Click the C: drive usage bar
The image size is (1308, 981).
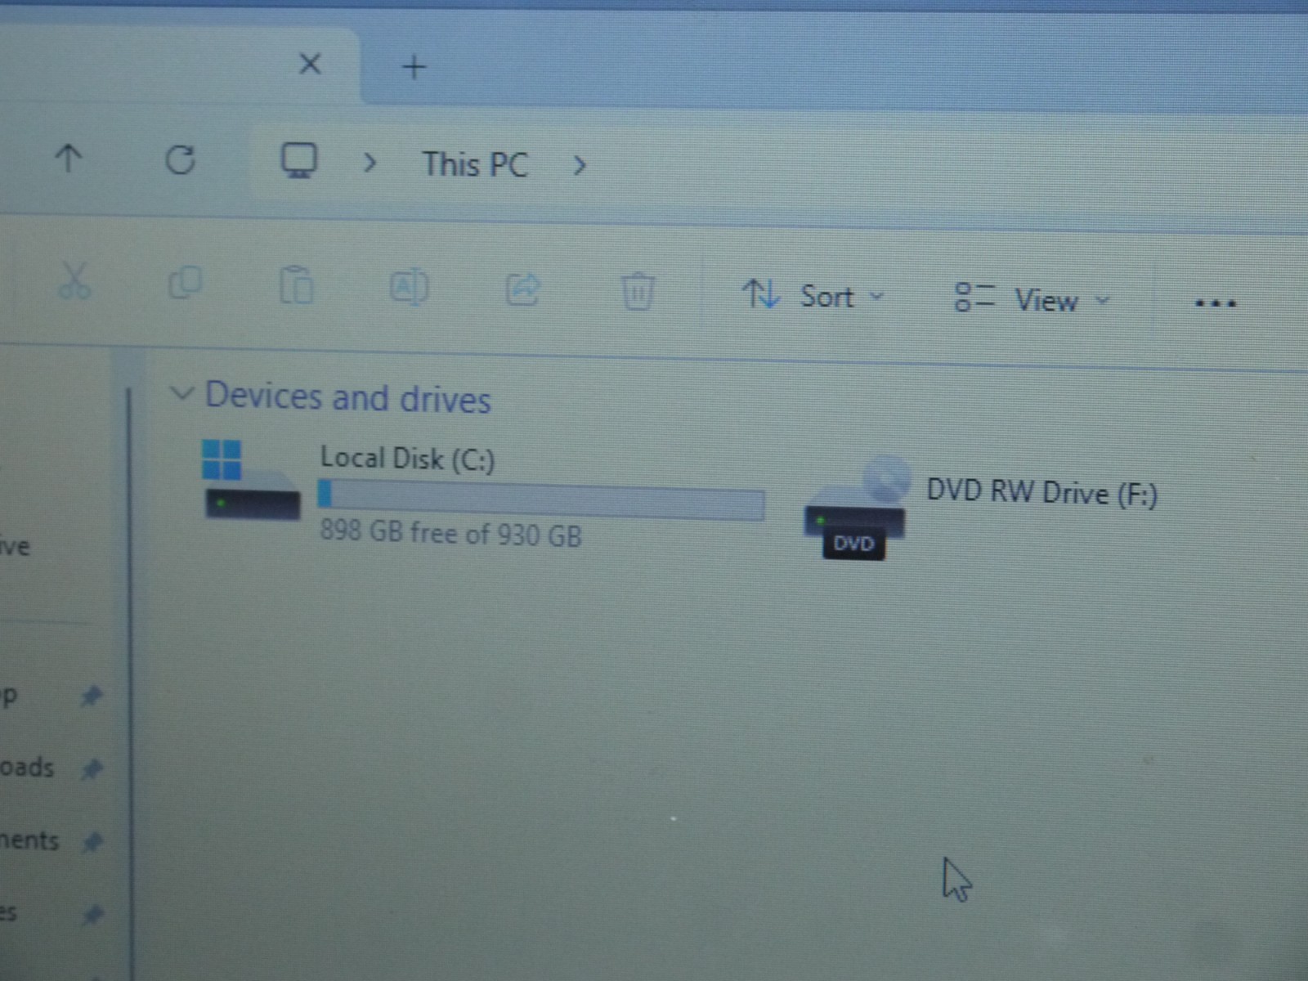(541, 501)
